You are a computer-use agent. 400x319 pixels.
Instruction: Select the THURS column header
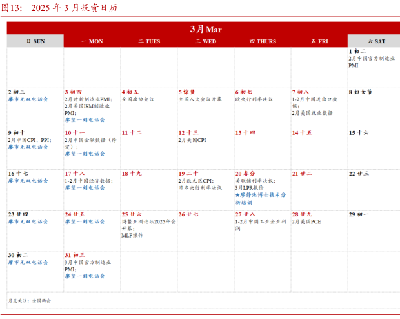tap(262, 41)
